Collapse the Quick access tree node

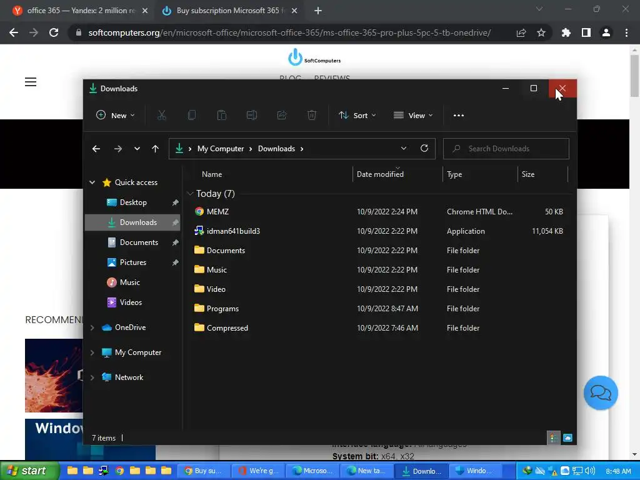click(x=92, y=182)
